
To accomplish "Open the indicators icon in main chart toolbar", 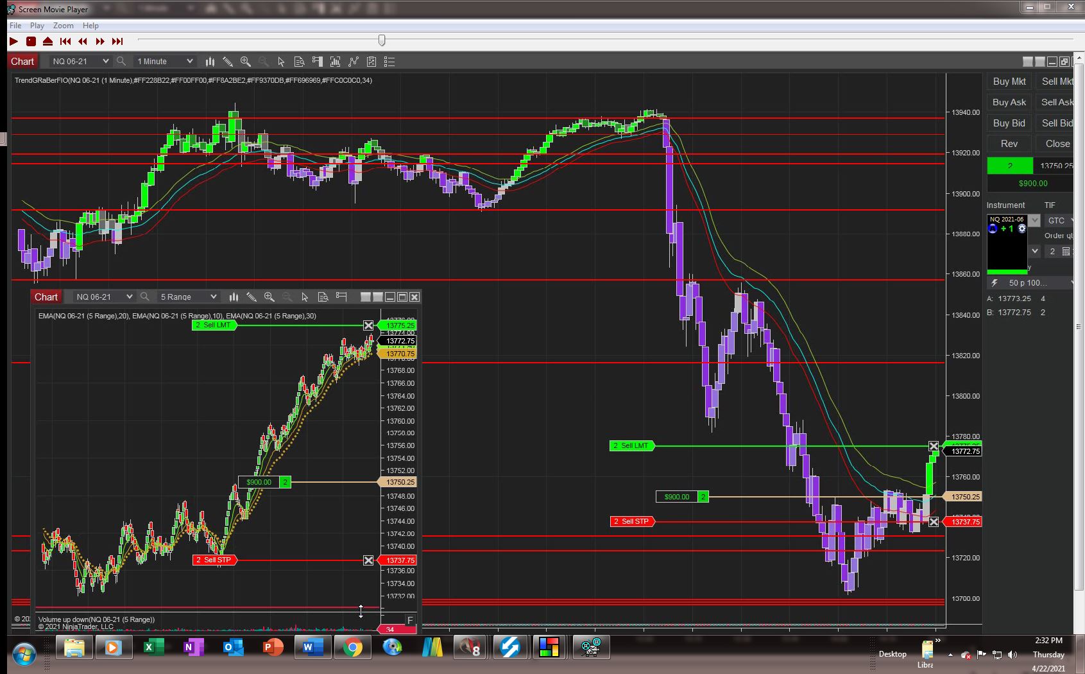I will 335,62.
